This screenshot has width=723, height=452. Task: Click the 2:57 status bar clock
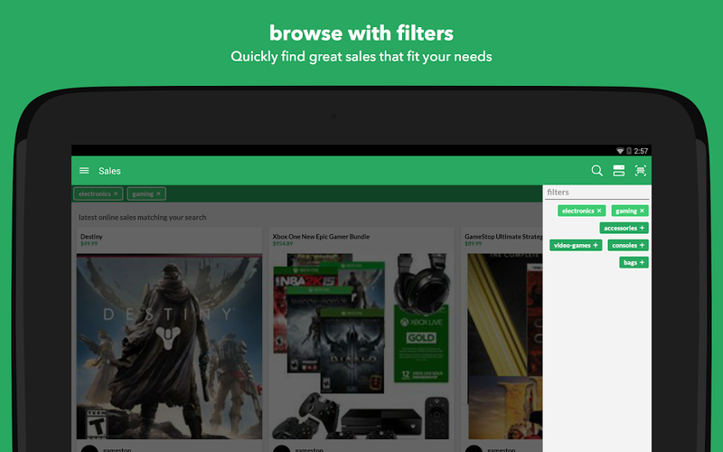(x=641, y=151)
